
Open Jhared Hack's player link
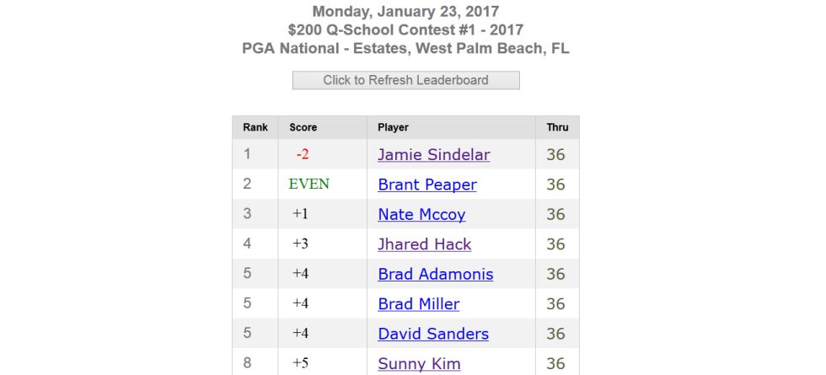coord(424,244)
